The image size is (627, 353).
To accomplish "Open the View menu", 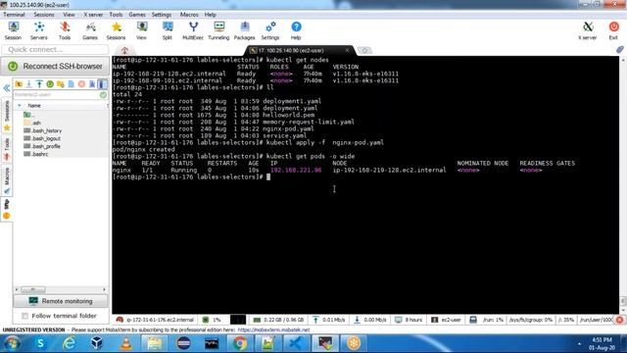I will tap(69, 15).
